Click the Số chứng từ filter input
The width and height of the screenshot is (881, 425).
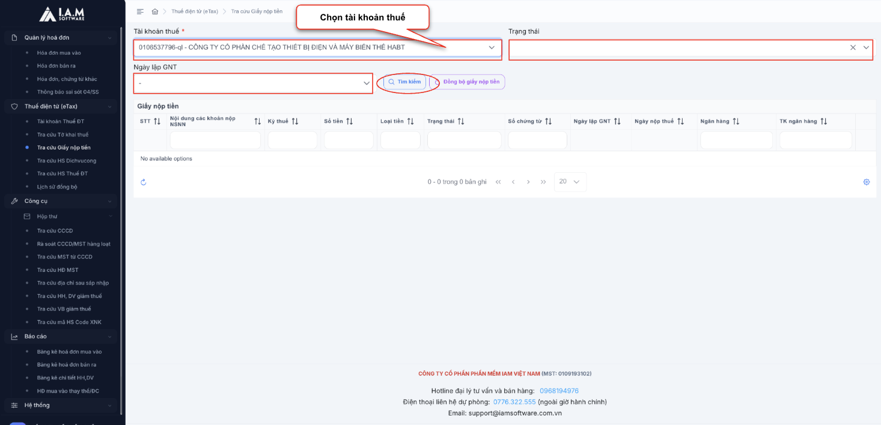point(537,140)
